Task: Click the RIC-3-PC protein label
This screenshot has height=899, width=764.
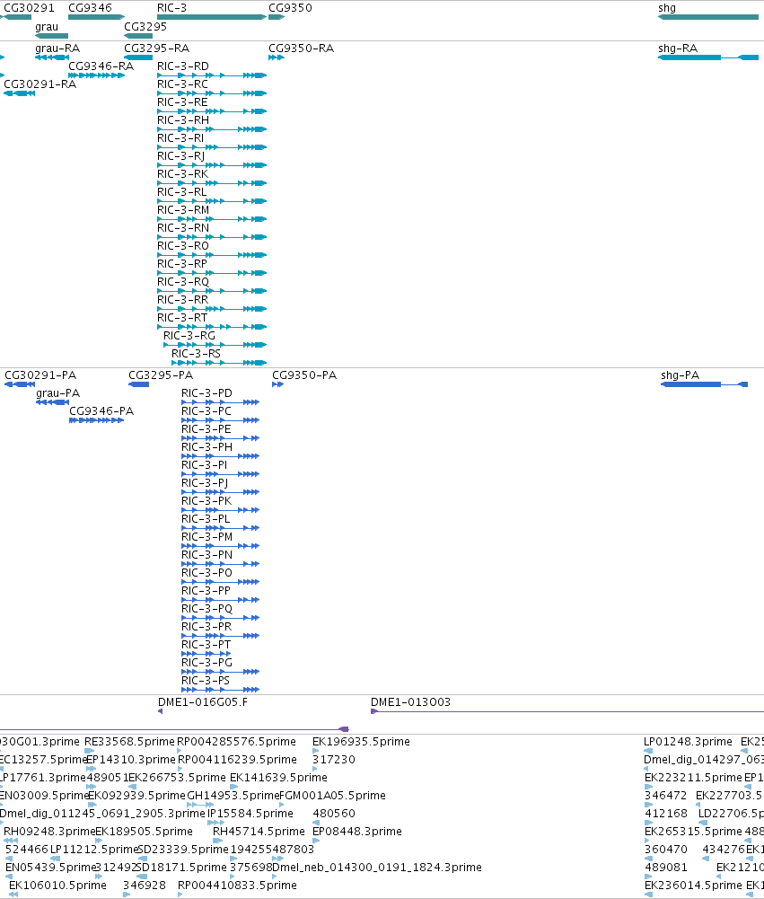Action: [206, 411]
